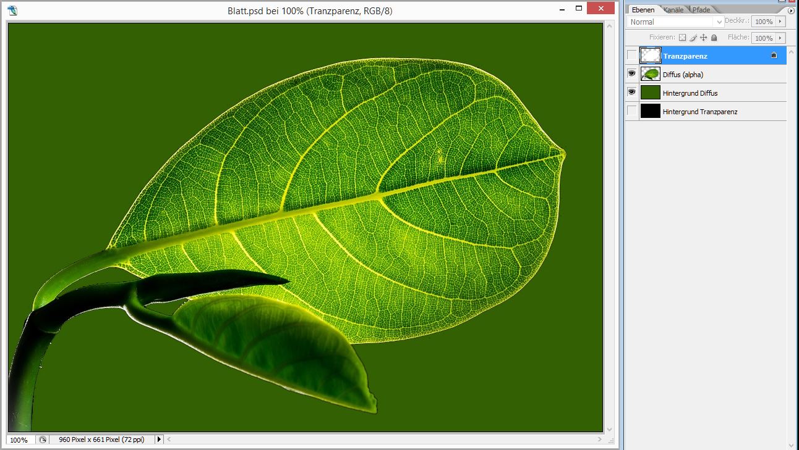This screenshot has height=450, width=799.
Task: Click the status bar preview icon
Action: pos(43,440)
